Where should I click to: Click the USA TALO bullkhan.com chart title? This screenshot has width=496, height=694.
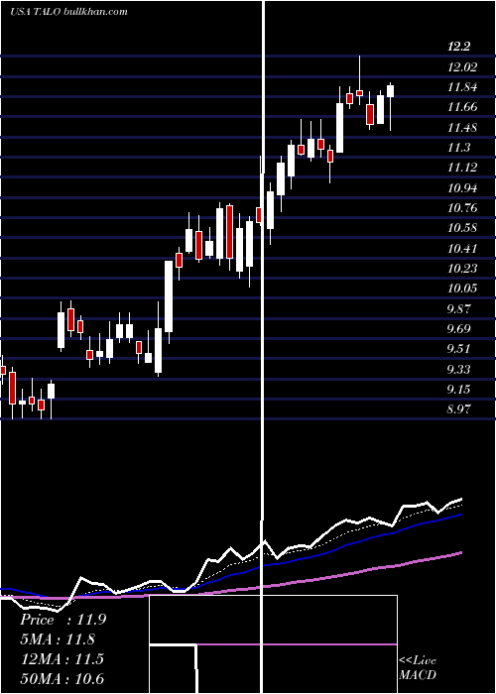[69, 12]
